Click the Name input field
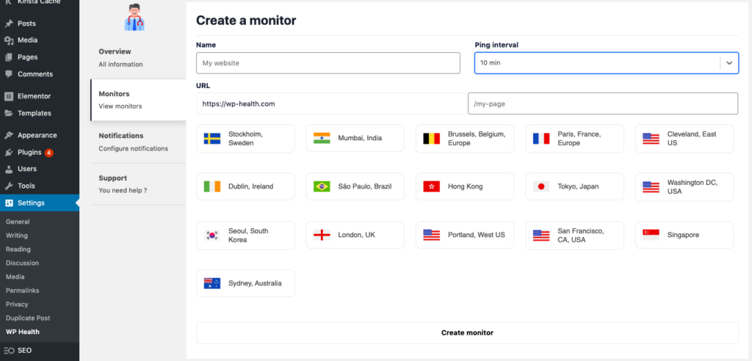Viewport: 752px width, 361px height. pos(328,63)
